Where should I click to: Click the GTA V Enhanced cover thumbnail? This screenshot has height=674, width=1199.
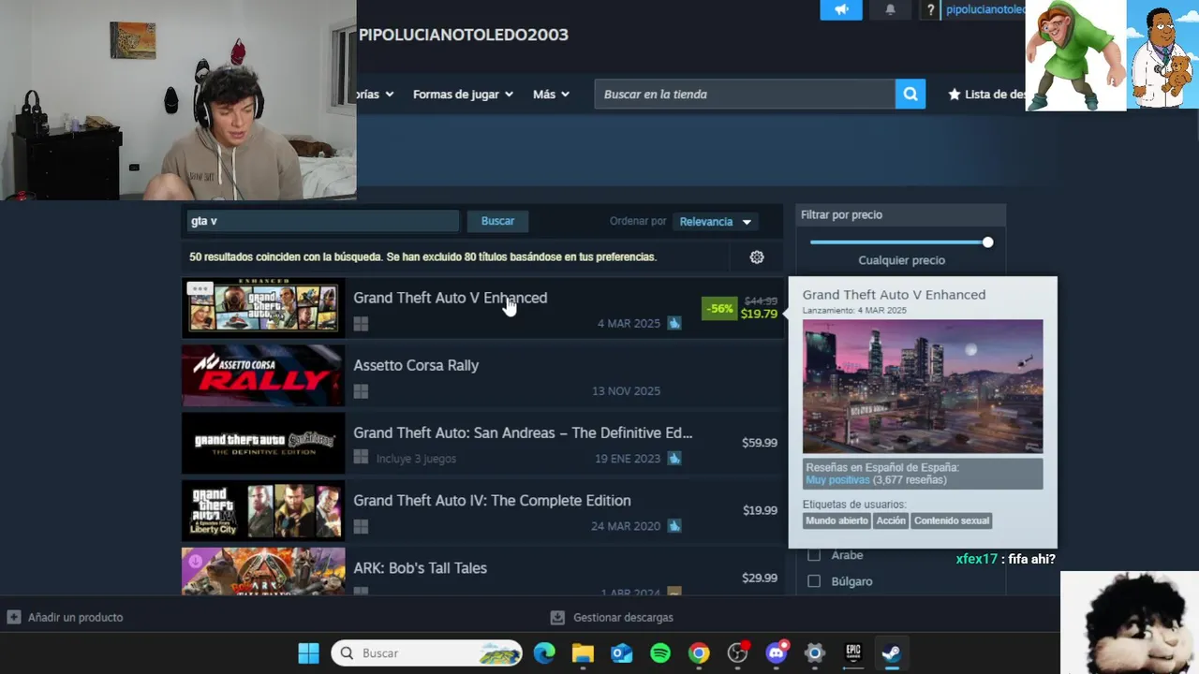(x=263, y=307)
